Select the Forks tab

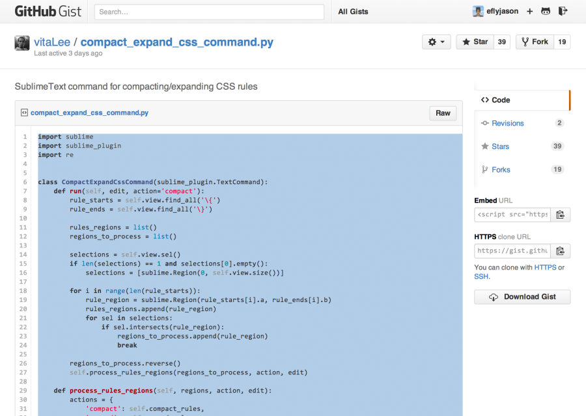(x=501, y=170)
